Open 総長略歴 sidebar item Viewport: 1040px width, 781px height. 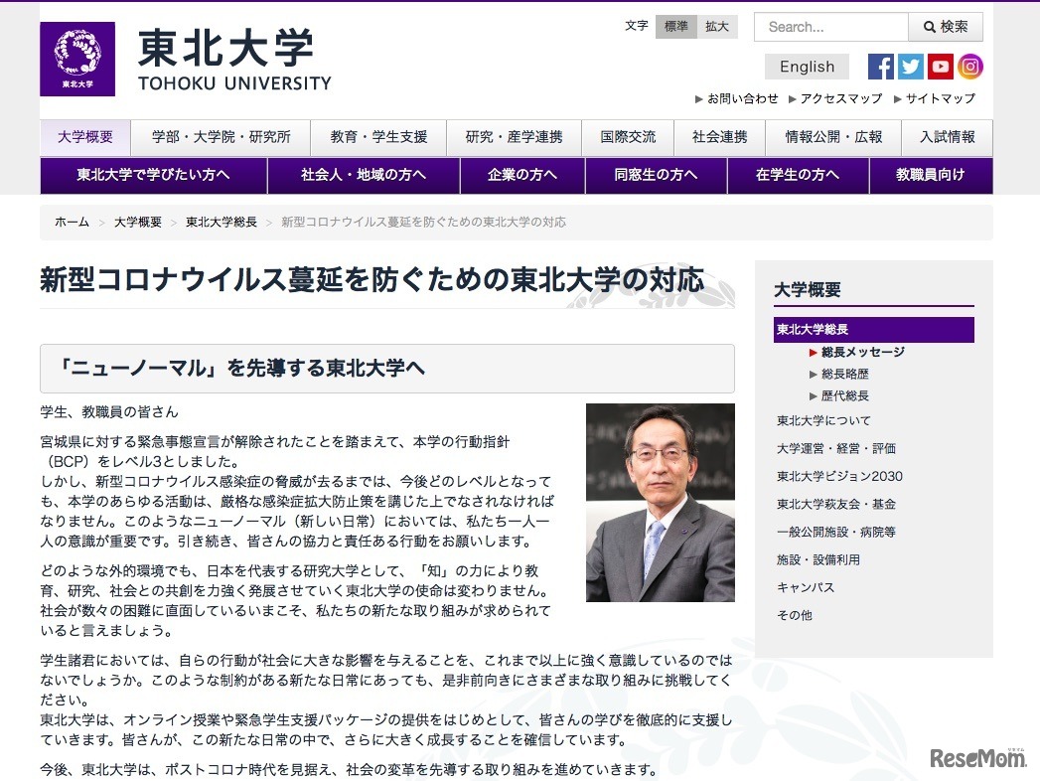click(844, 375)
